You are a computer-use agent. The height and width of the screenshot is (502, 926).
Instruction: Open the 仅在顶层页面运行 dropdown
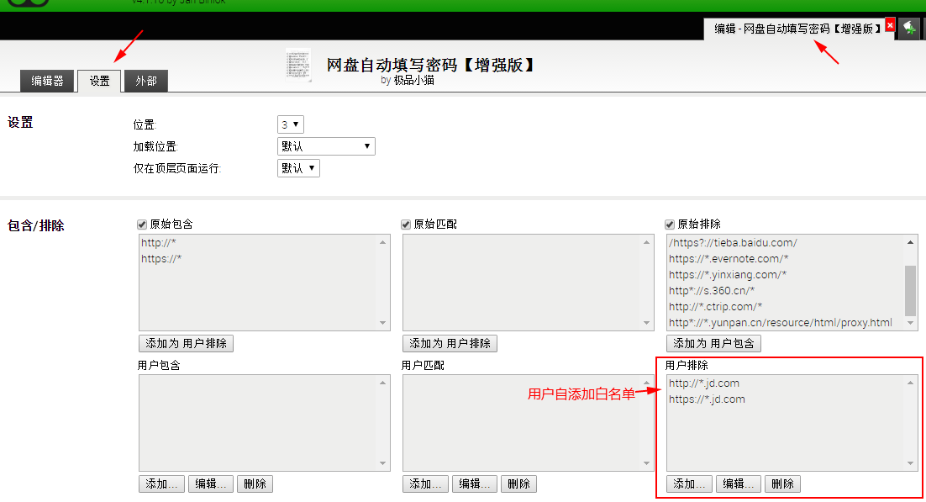pos(298,168)
